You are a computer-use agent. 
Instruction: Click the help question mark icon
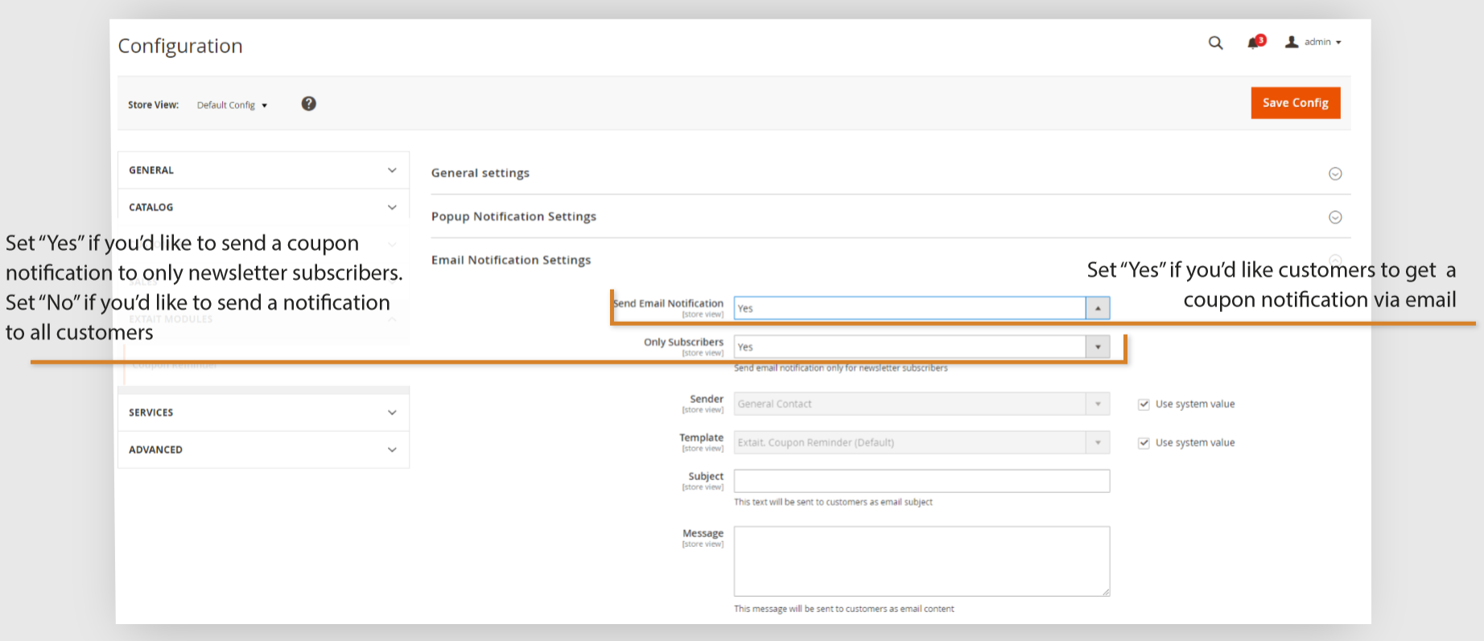[x=308, y=104]
